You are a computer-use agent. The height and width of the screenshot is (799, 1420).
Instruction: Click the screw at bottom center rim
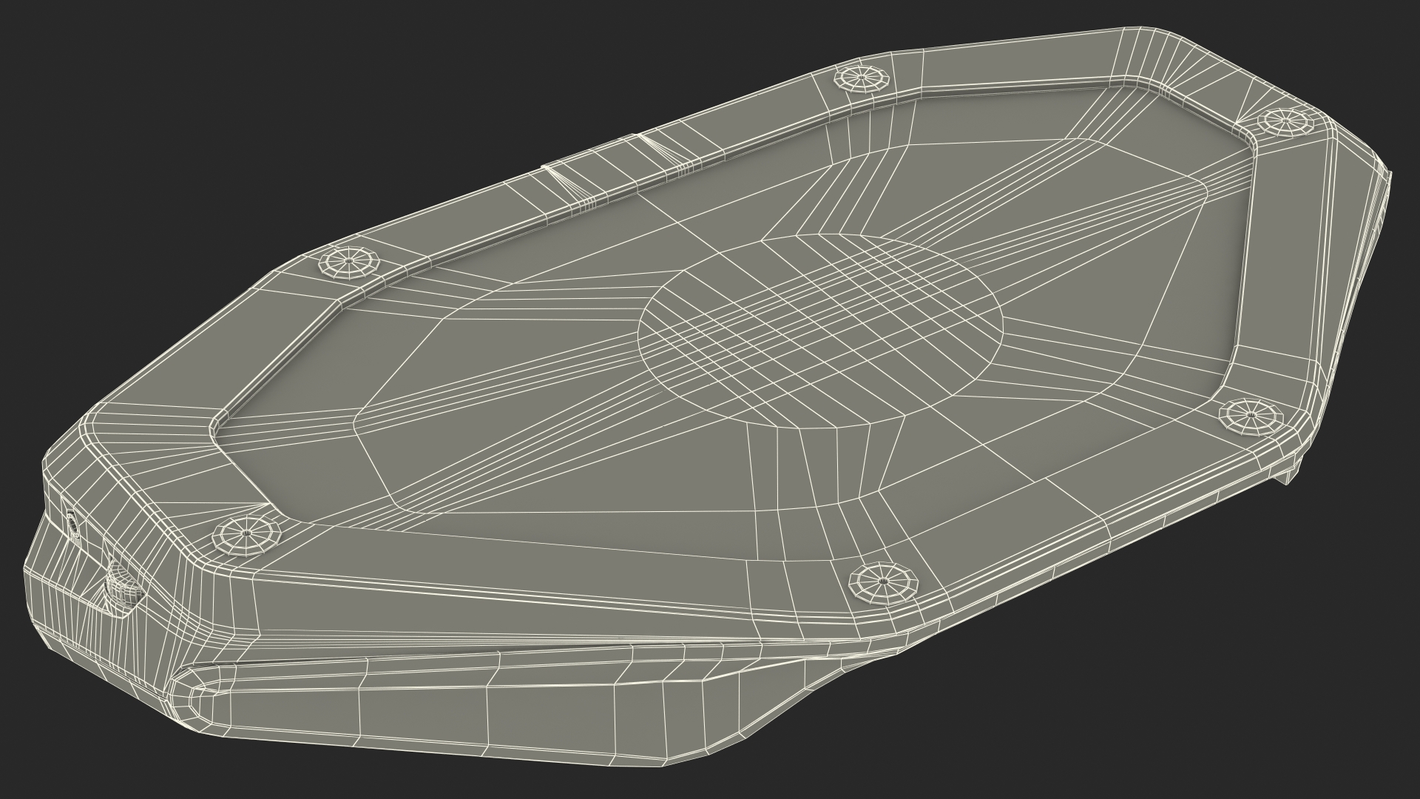point(883,581)
